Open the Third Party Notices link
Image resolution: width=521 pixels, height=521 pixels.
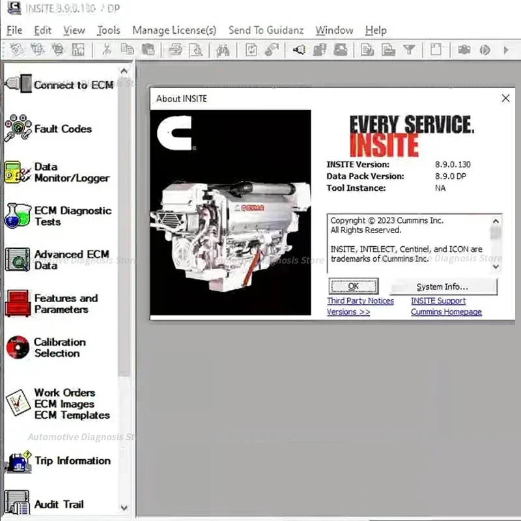[x=360, y=301]
